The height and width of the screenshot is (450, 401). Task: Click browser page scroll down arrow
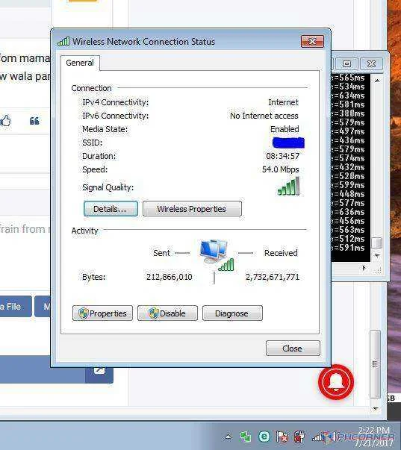pyautogui.click(x=375, y=408)
